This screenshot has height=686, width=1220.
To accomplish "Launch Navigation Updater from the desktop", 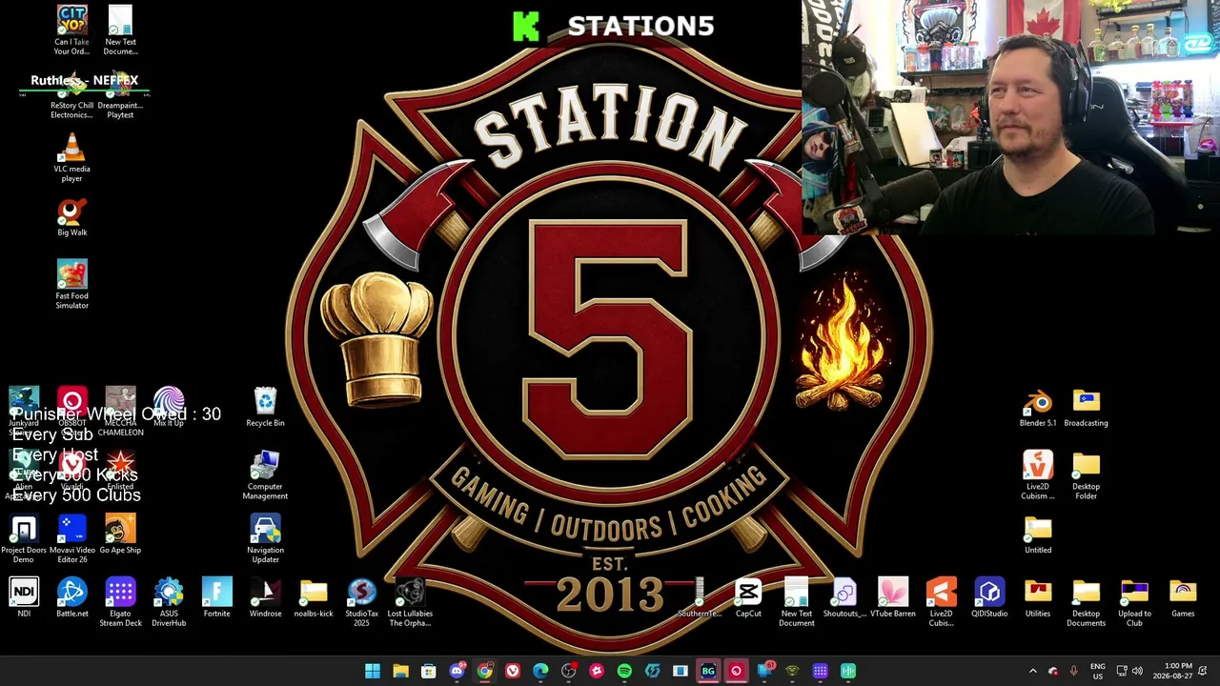I will (x=265, y=539).
